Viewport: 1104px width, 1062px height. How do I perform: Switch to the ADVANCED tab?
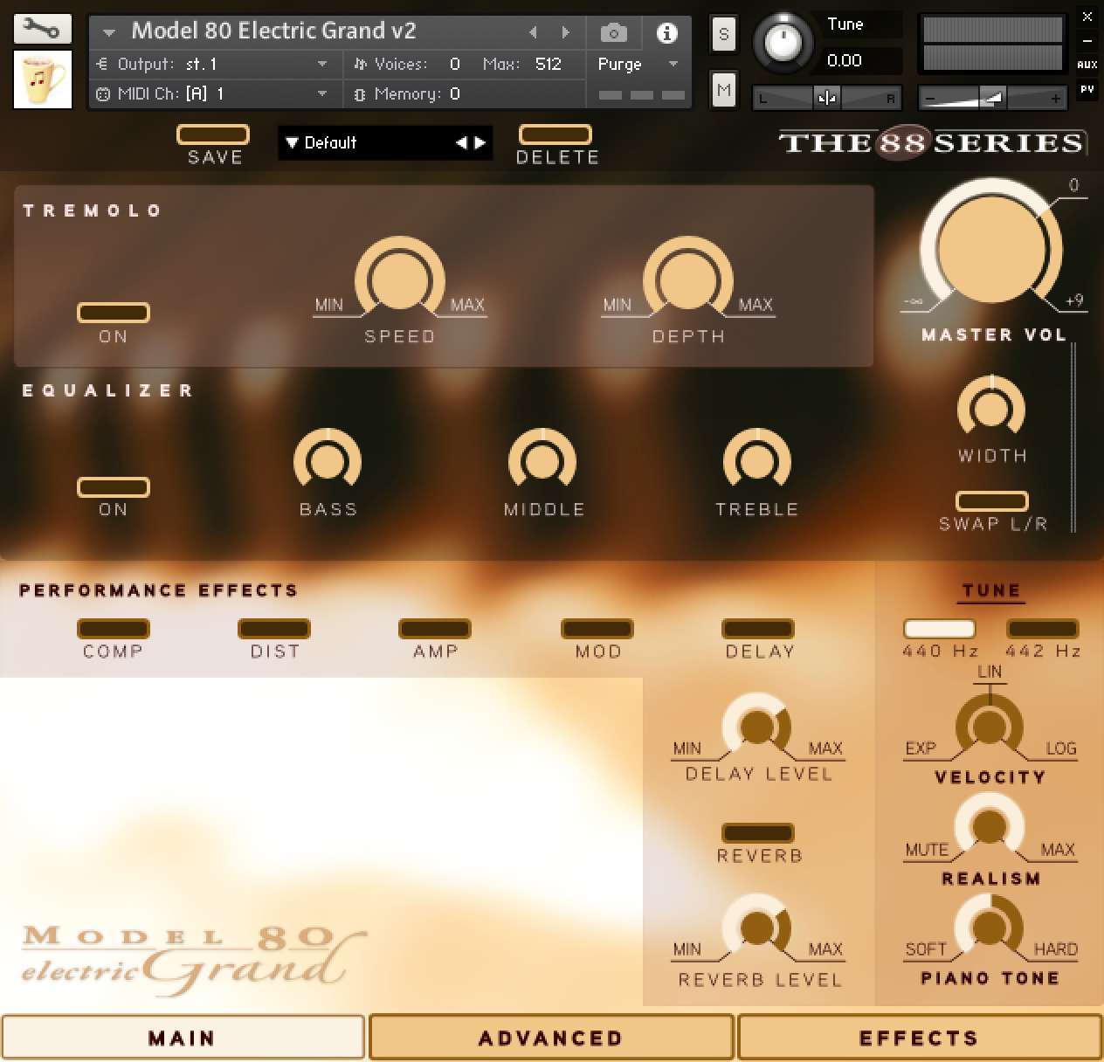pyautogui.click(x=551, y=1038)
